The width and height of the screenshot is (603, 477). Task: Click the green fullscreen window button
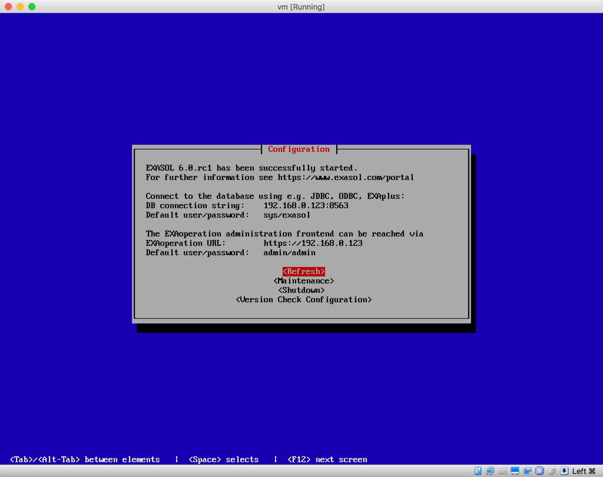point(32,6)
